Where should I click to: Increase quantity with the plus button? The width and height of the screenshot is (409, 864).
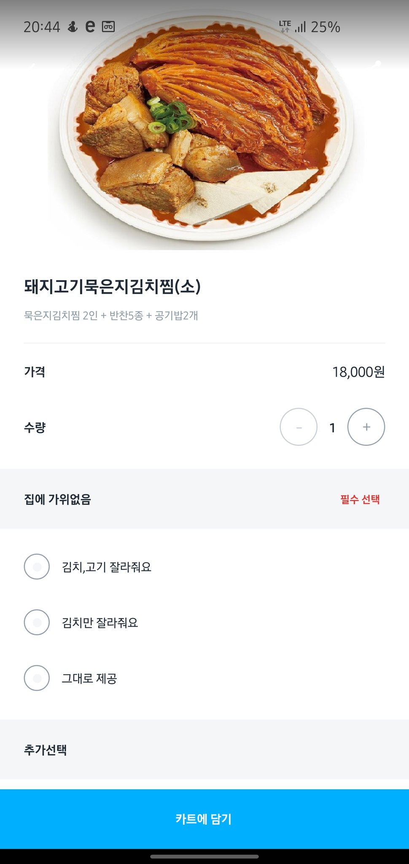pyautogui.click(x=366, y=427)
